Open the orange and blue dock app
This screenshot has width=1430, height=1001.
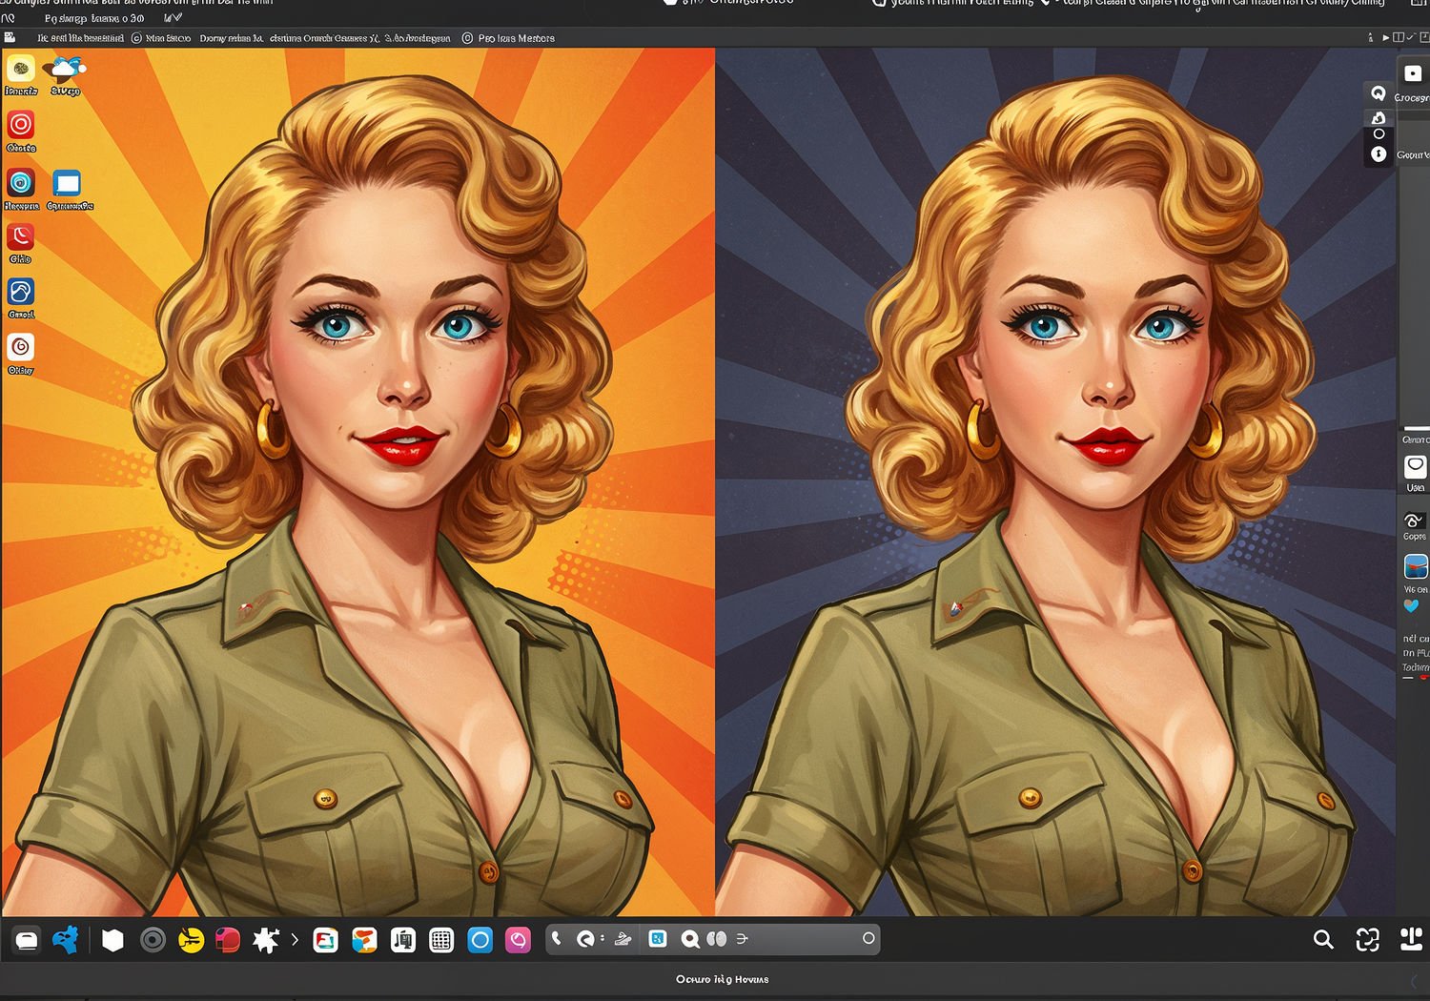coord(364,941)
